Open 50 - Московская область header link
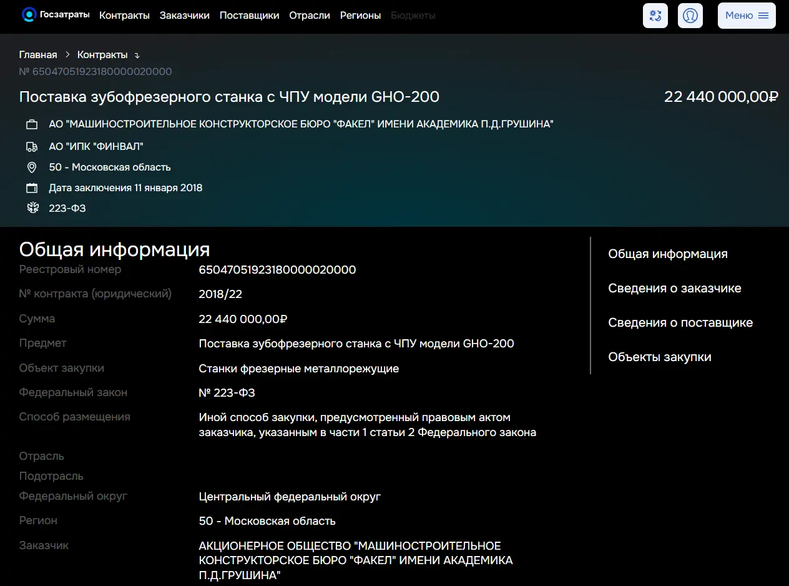This screenshot has width=789, height=586. click(110, 167)
